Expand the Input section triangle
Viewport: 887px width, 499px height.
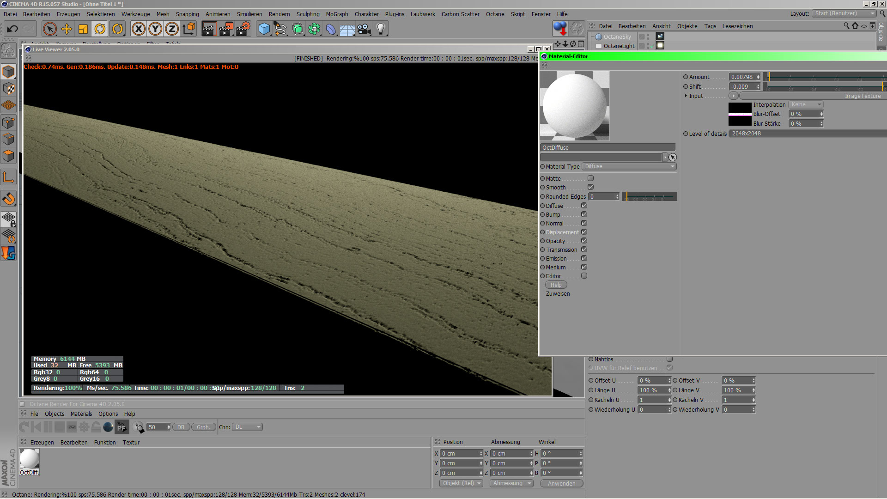[686, 96]
